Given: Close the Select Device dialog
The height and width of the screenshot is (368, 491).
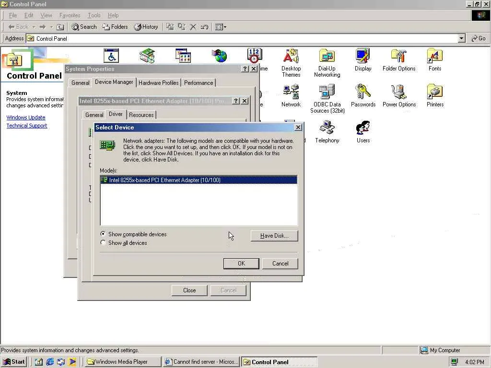Looking at the screenshot, I should pyautogui.click(x=298, y=127).
